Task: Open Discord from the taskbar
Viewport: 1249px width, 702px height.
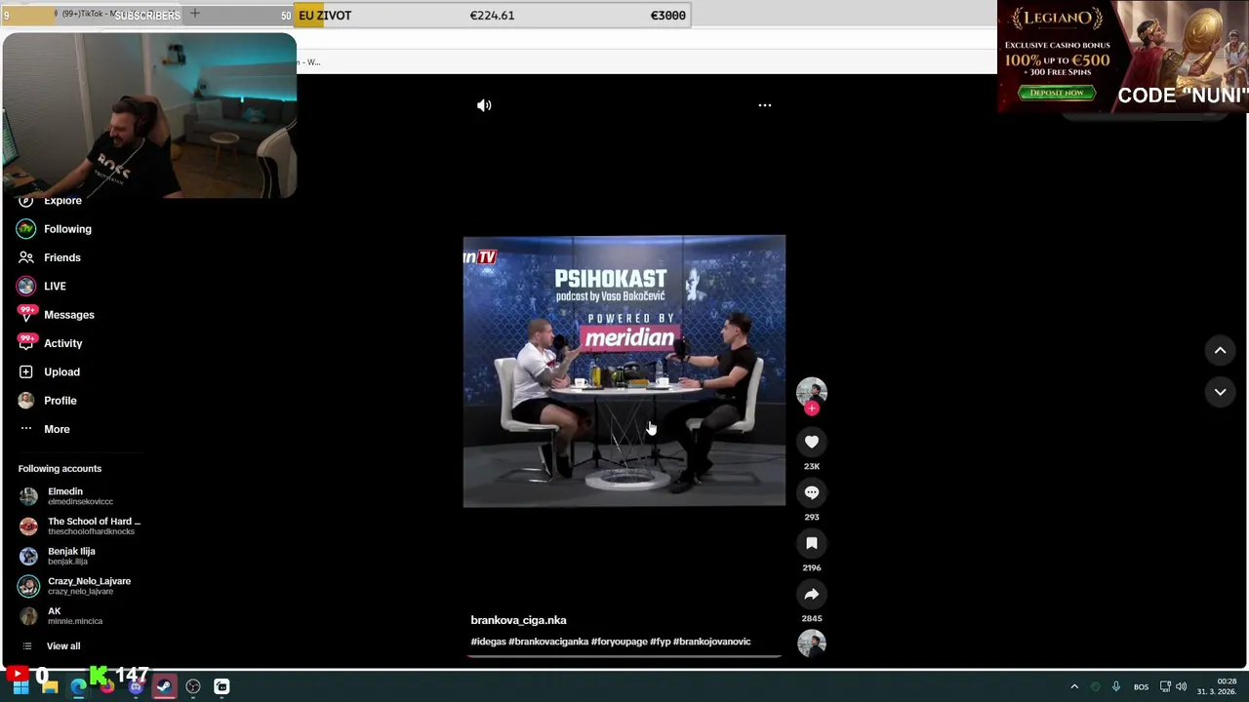Action: coord(136,687)
